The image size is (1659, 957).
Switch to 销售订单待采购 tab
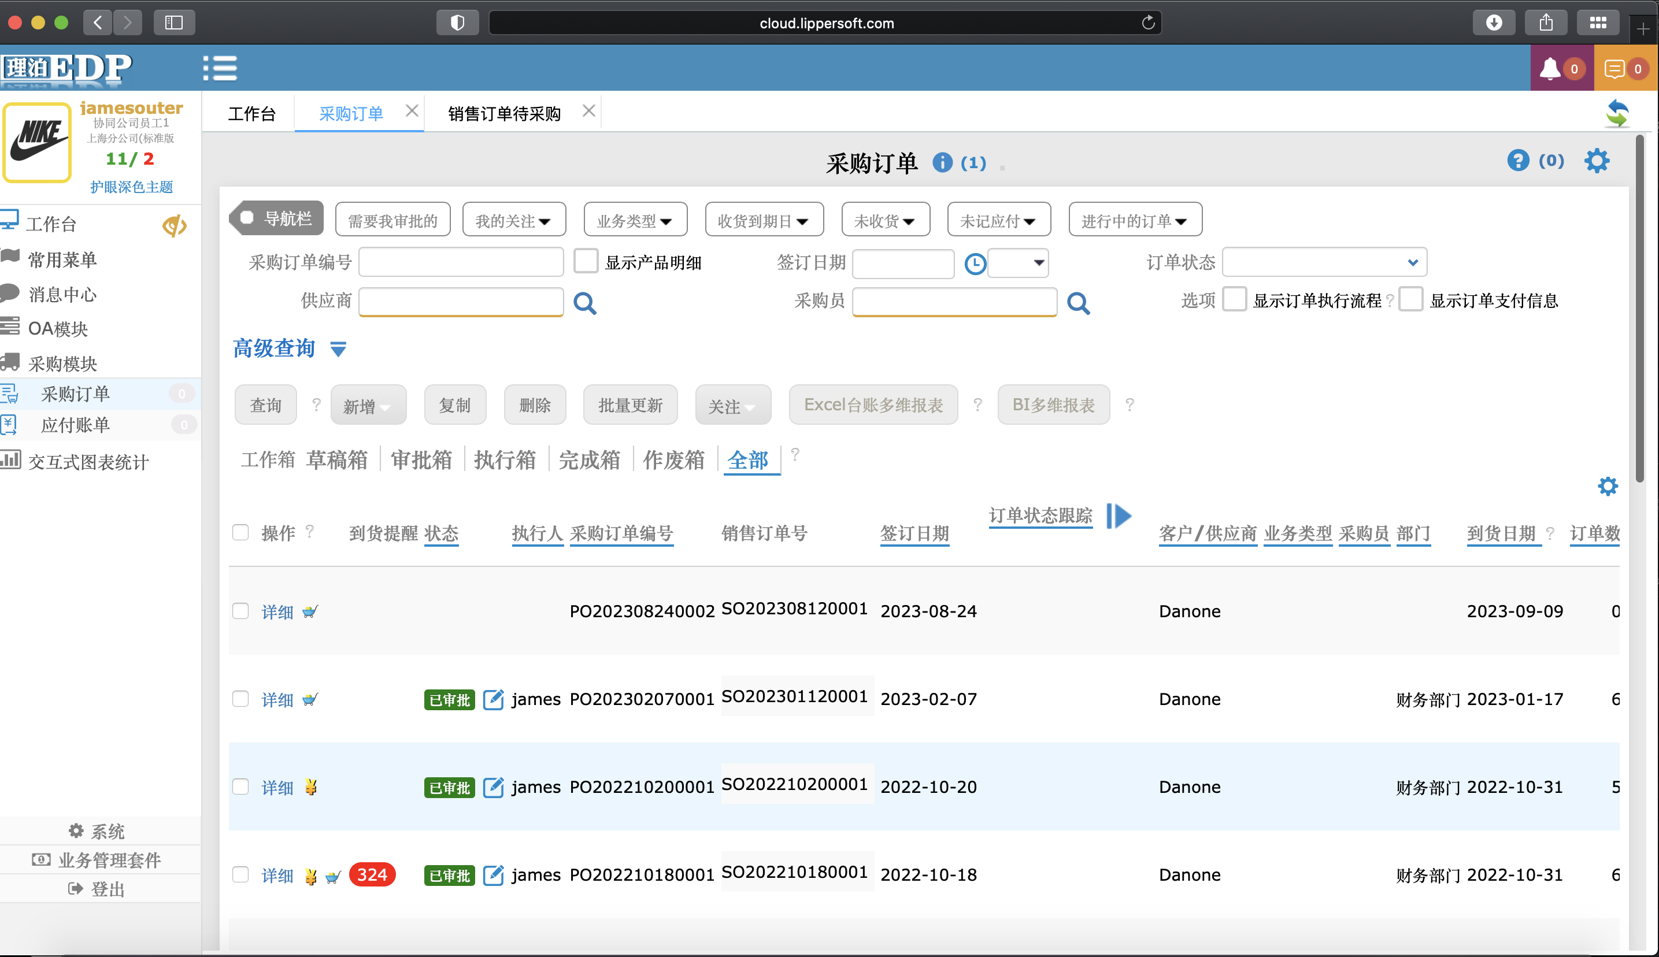point(504,114)
